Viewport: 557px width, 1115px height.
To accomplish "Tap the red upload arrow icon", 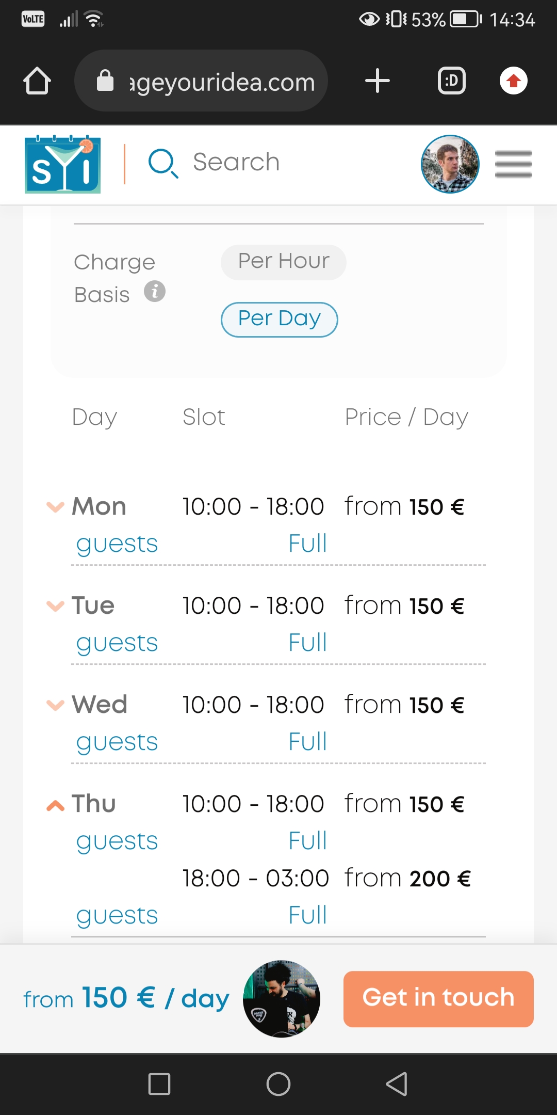I will (513, 81).
